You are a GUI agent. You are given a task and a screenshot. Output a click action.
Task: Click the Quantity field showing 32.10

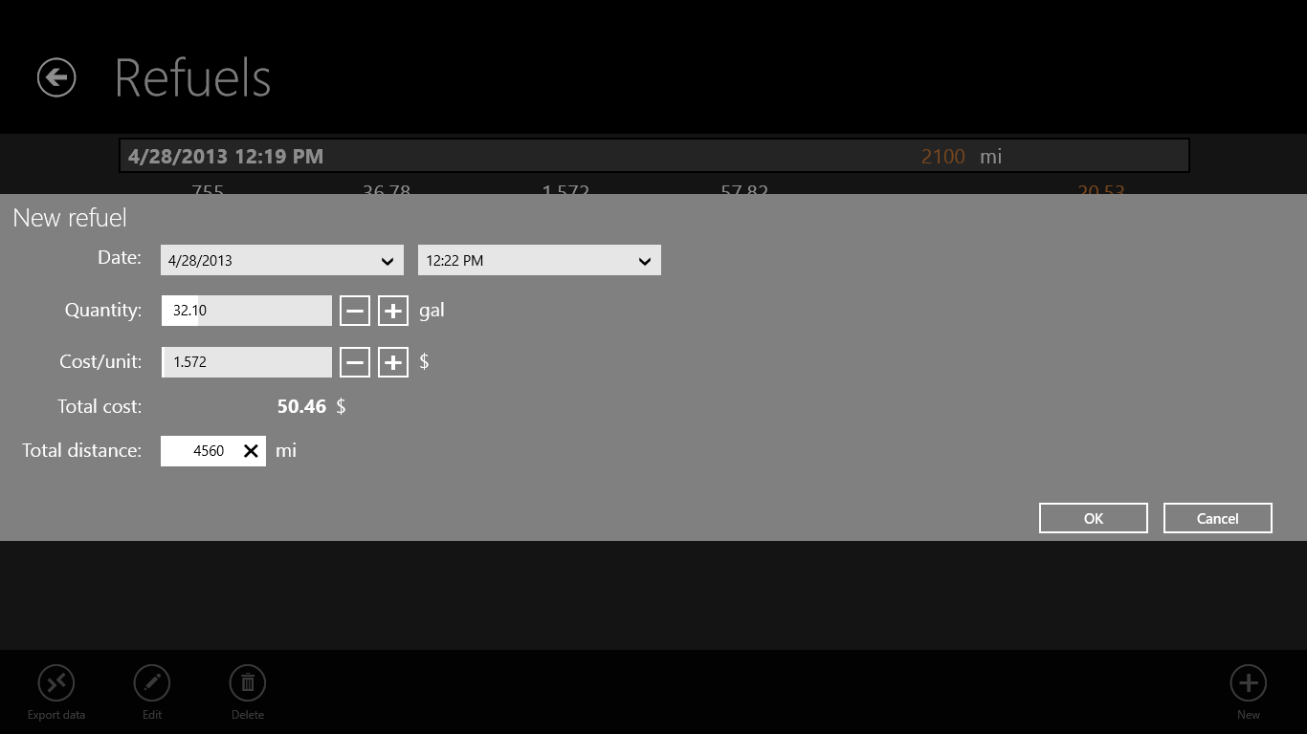tap(247, 311)
